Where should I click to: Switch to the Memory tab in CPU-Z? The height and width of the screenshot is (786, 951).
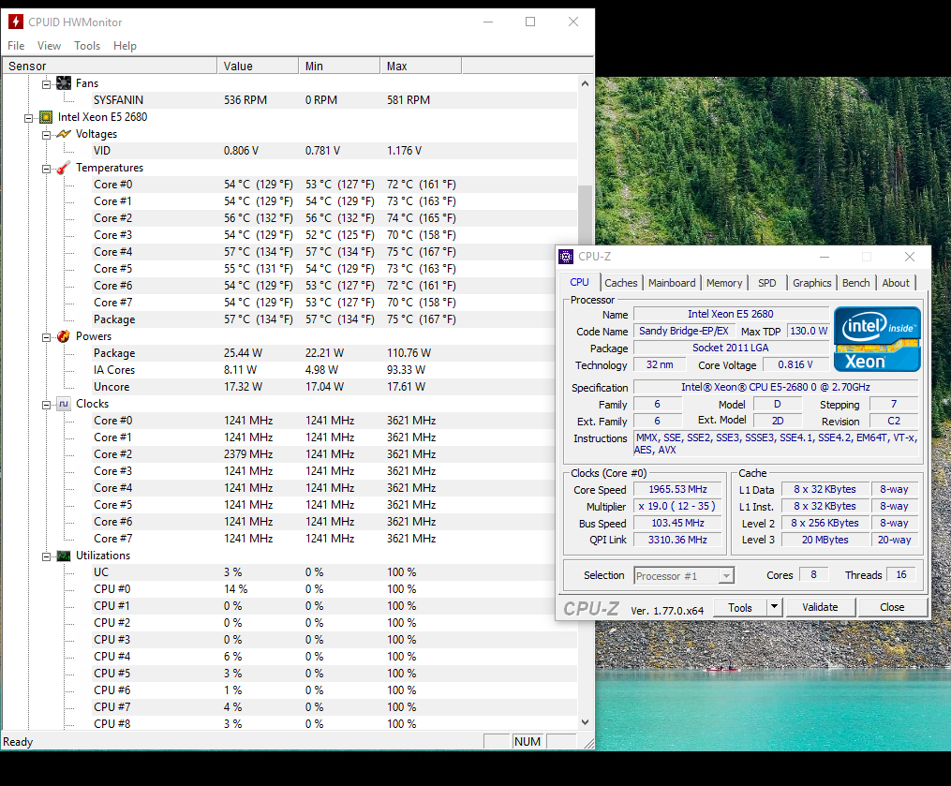[724, 283]
